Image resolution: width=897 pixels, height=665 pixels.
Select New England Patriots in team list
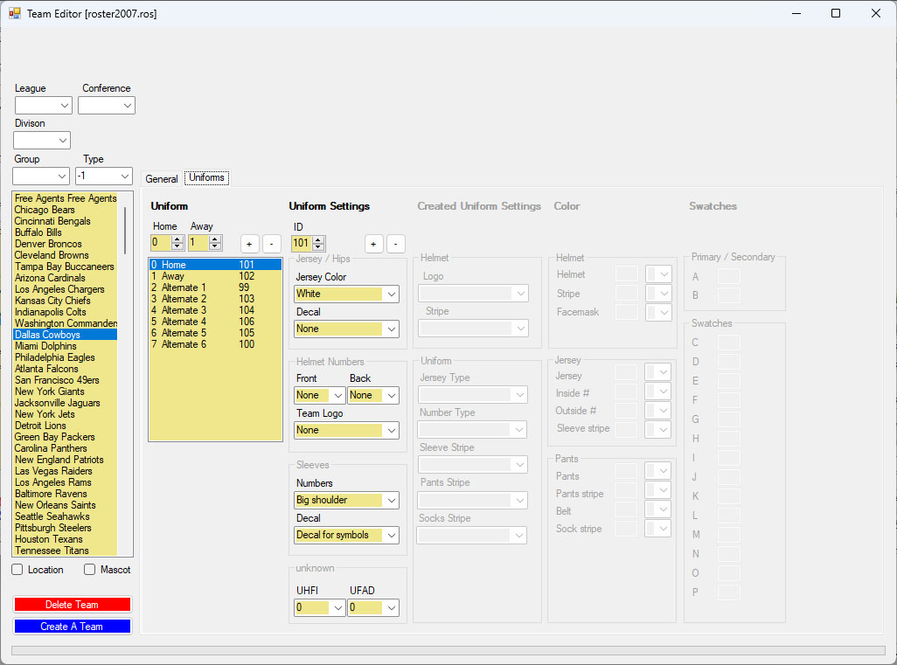[66, 460]
